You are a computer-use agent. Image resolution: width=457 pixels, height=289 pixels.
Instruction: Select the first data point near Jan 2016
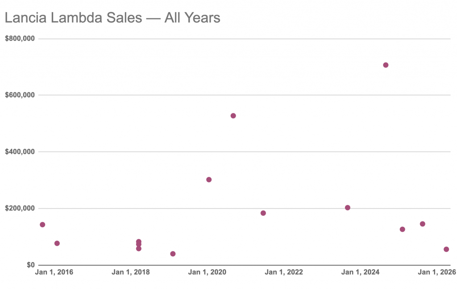coord(42,225)
